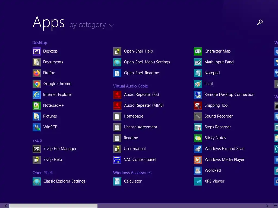Launch the Audio Repeater (KS) icon
The width and height of the screenshot is (278, 208).
pos(117,95)
